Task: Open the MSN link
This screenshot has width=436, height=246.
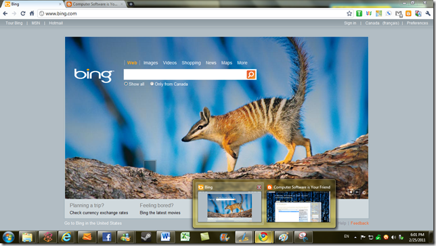Action: [x=36, y=23]
